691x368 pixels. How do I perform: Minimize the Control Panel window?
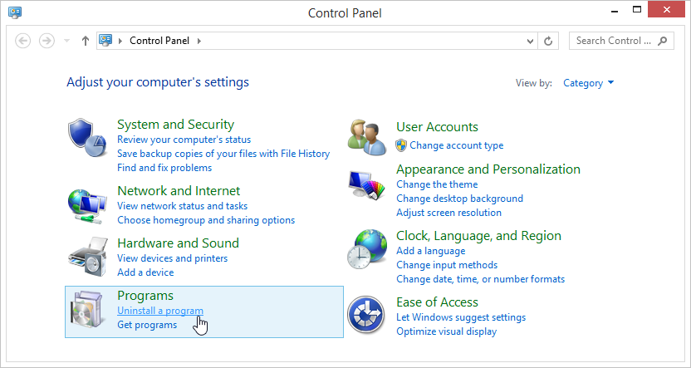(615, 10)
